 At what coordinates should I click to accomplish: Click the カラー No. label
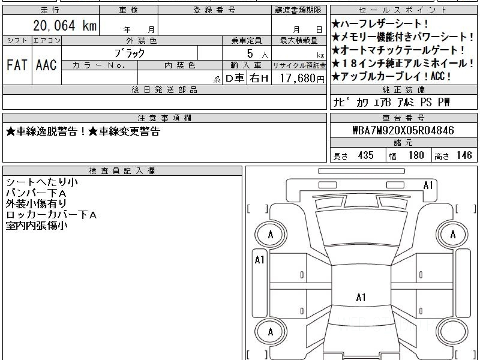pyautogui.click(x=99, y=65)
